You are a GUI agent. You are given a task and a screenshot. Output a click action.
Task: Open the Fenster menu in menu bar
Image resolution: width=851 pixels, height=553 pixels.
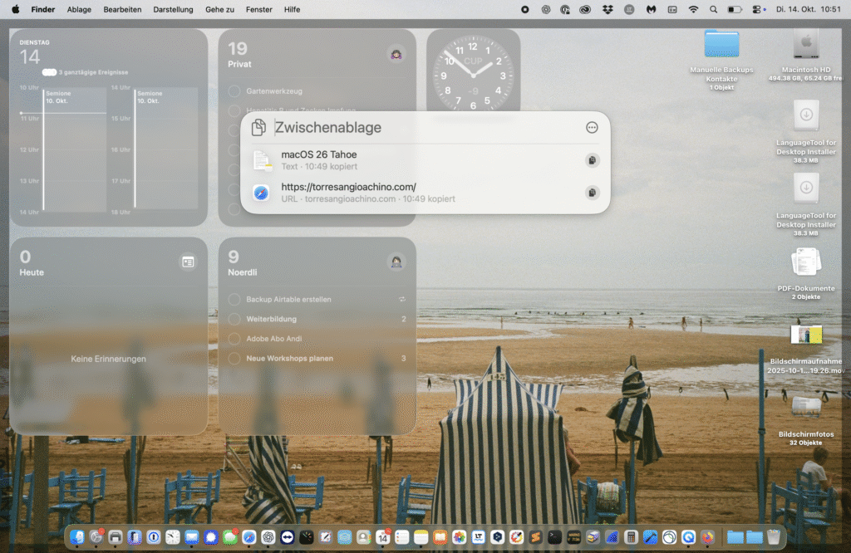(x=259, y=9)
